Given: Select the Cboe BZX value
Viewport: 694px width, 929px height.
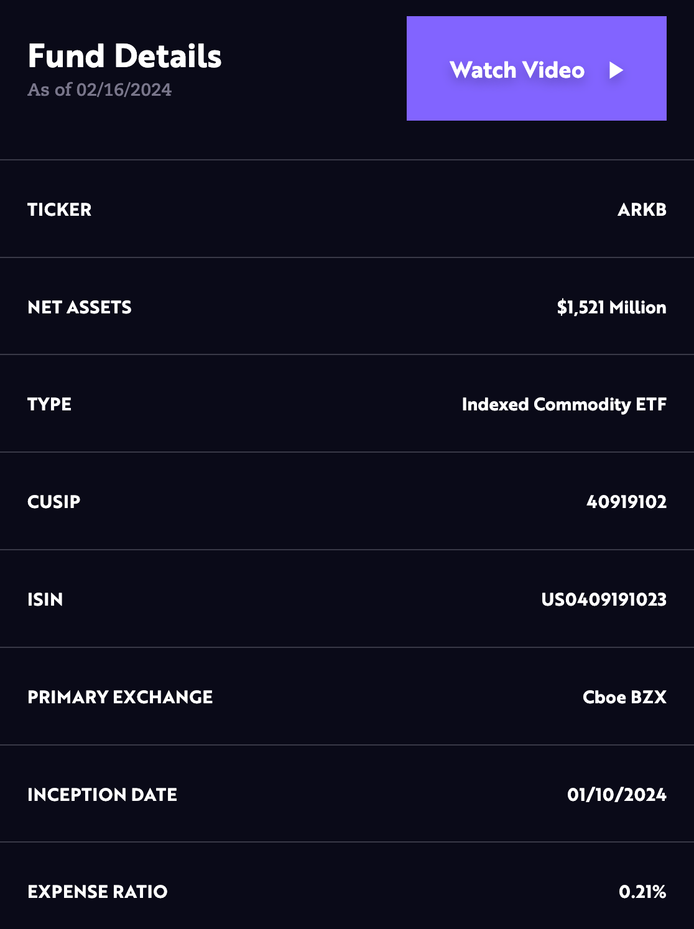Looking at the screenshot, I should click(624, 697).
